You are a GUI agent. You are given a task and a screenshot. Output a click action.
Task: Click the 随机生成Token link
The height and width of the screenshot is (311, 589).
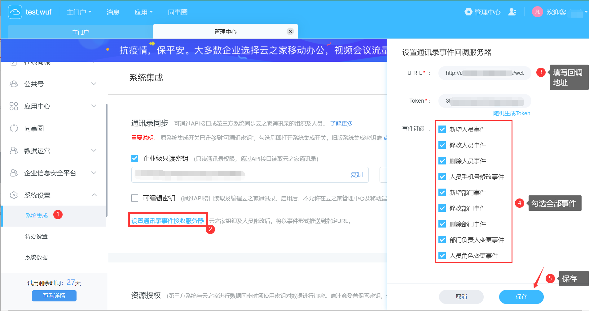coord(512,113)
